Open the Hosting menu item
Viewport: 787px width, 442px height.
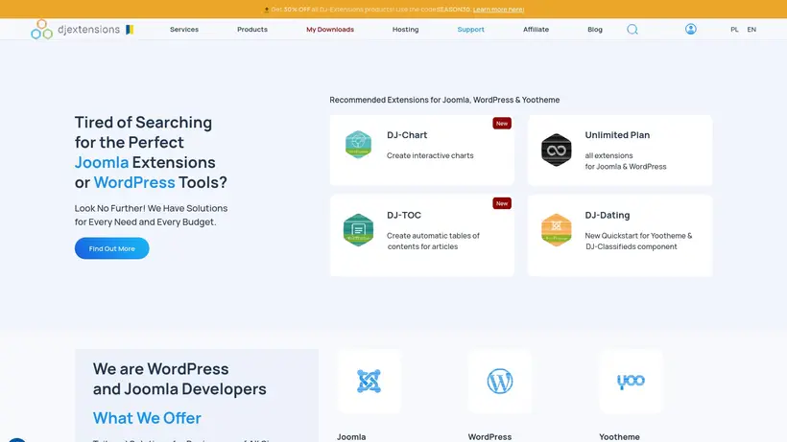(x=406, y=30)
